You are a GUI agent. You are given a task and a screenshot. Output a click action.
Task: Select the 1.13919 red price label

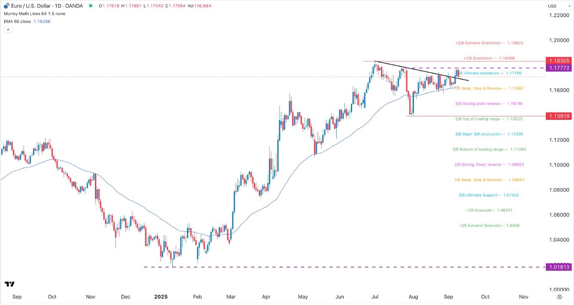560,116
